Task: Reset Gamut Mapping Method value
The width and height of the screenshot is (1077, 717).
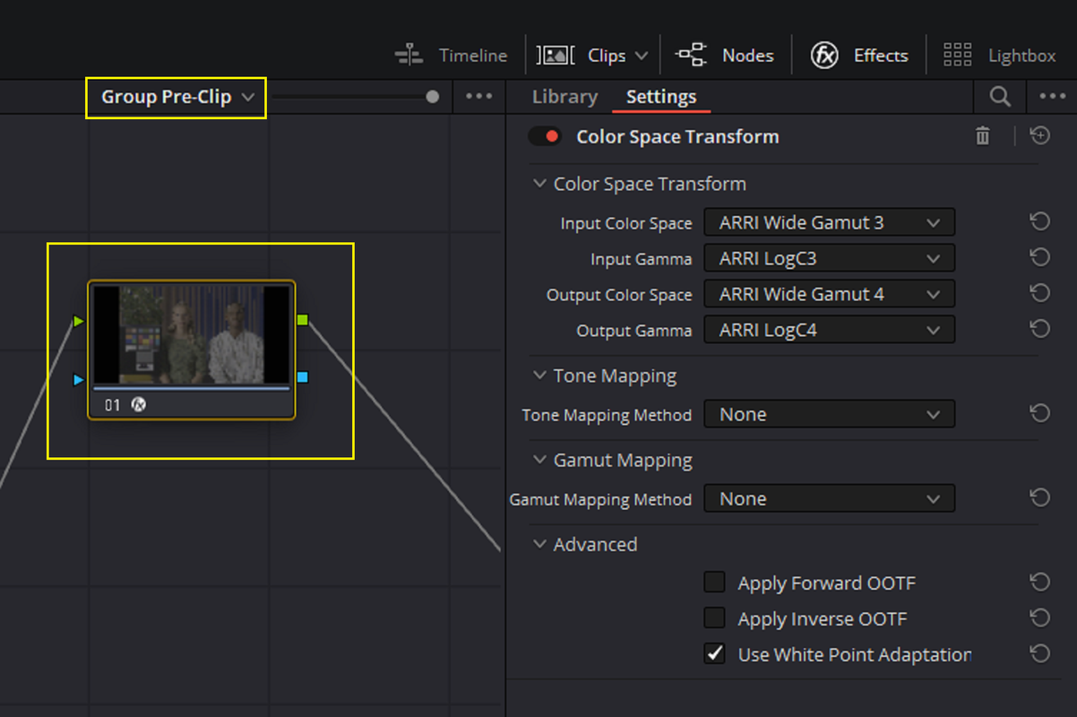Action: pos(1039,497)
